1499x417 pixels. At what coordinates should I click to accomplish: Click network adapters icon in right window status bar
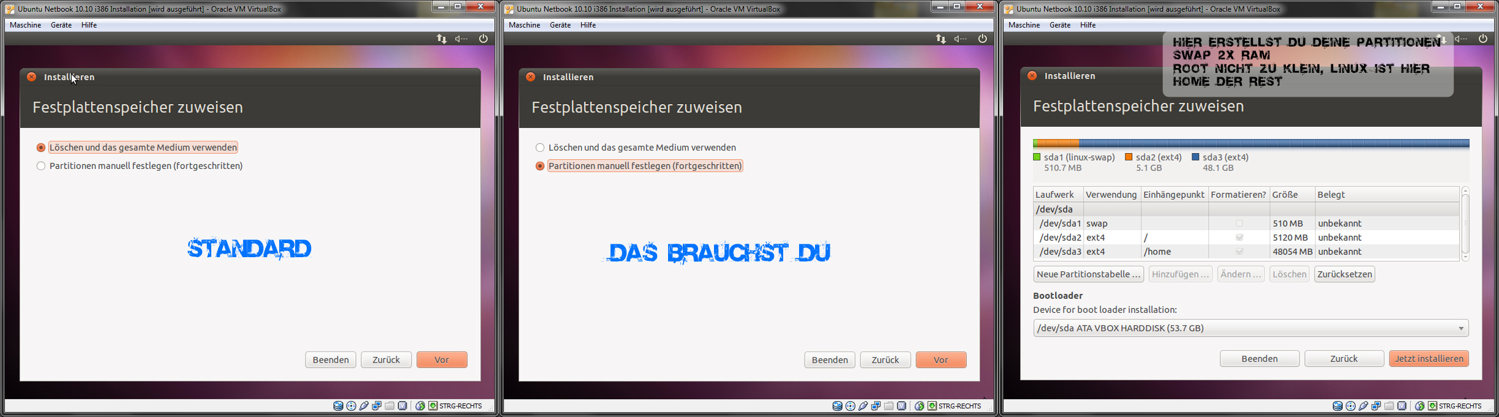pos(1376,406)
